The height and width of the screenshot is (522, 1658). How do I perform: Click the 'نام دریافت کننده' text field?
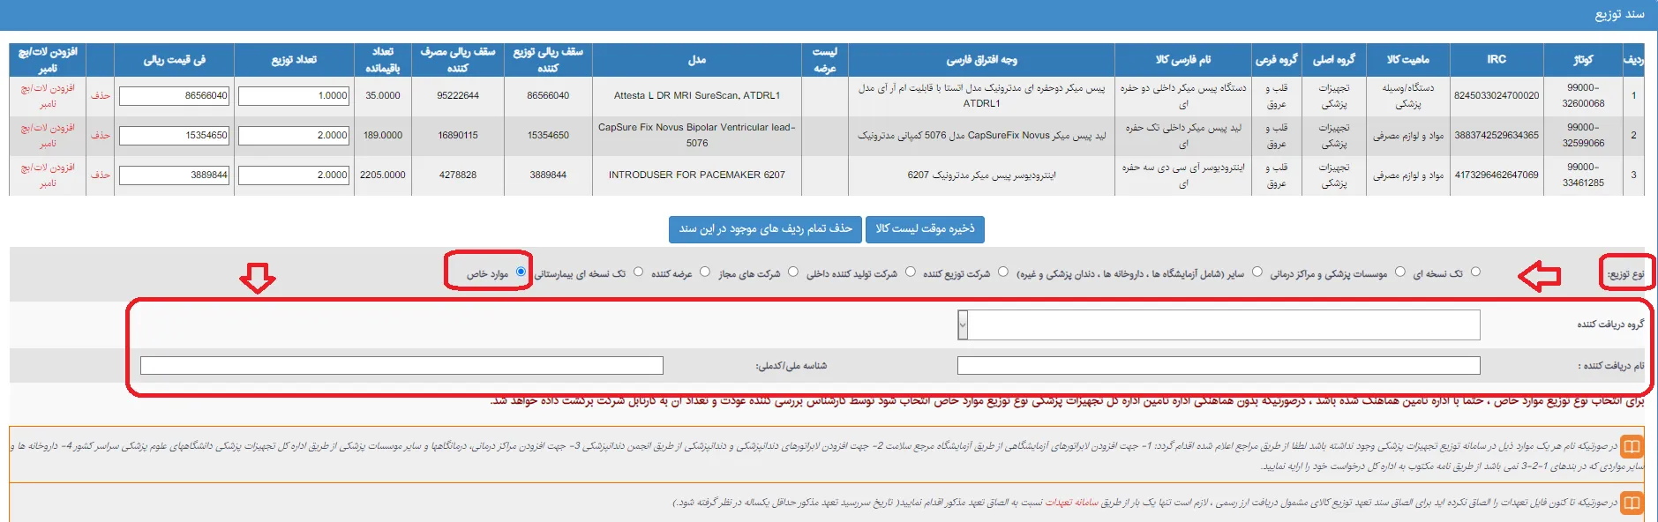pos(1218,365)
